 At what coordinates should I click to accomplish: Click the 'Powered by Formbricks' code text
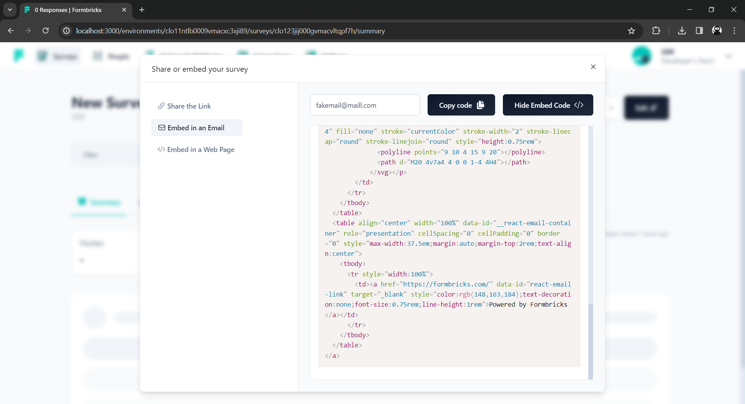(x=528, y=304)
